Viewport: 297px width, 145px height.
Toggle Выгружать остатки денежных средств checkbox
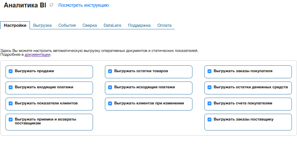pos(209,87)
